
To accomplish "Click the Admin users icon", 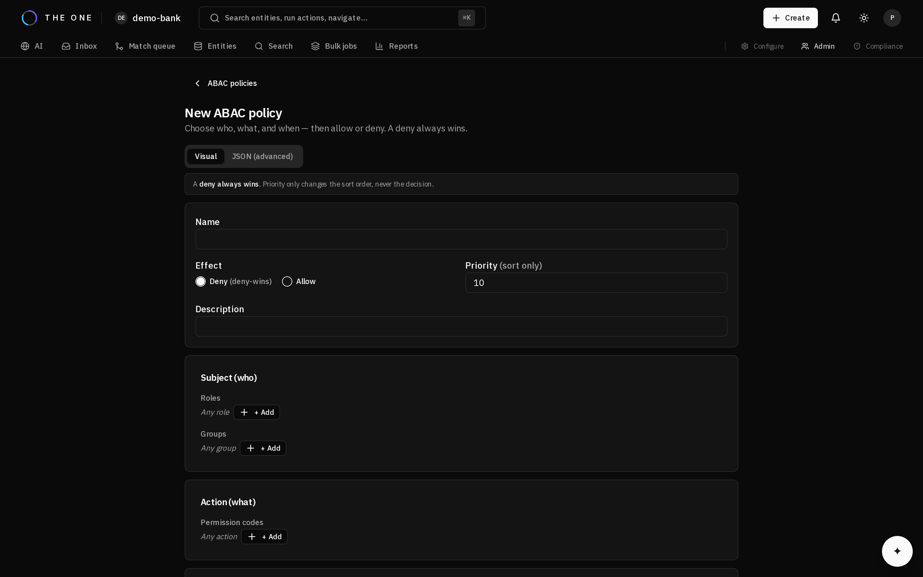I will click(x=805, y=46).
